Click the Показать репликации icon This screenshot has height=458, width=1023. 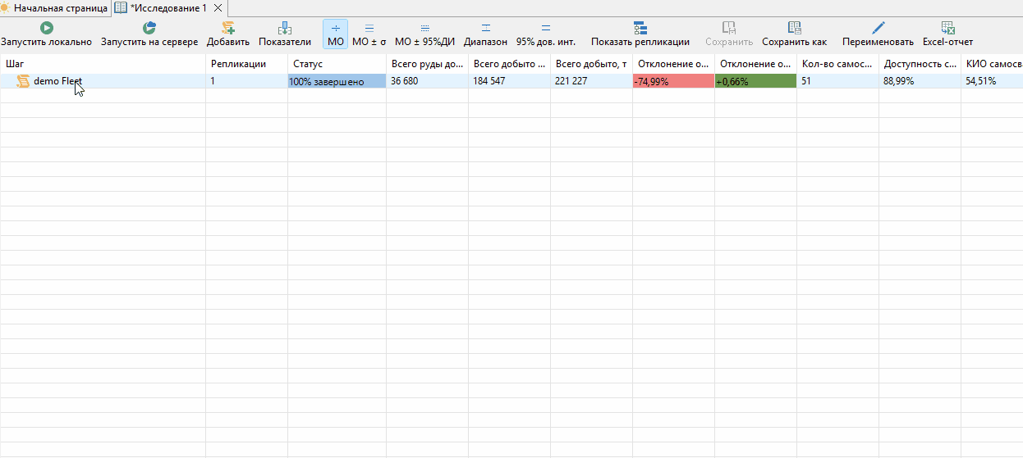pos(640,28)
